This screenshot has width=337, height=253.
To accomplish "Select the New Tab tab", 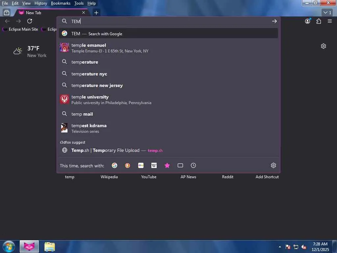I will (x=52, y=13).
